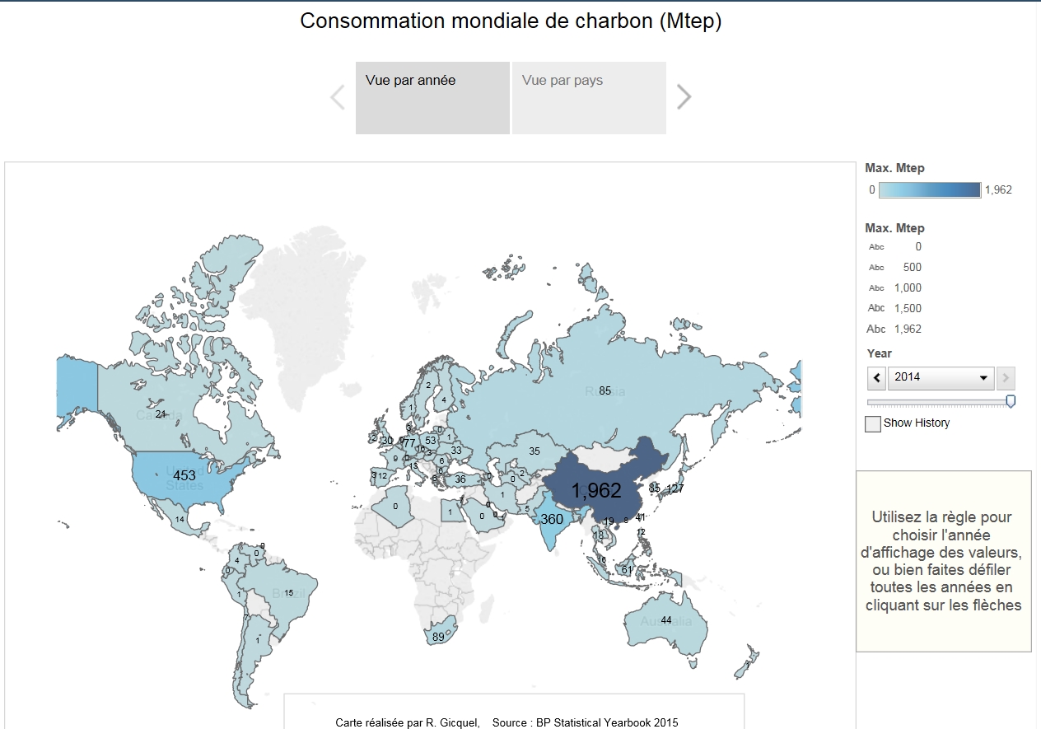Click the Year slider handle
Viewport: 1041px width, 729px height.
[x=1011, y=401]
